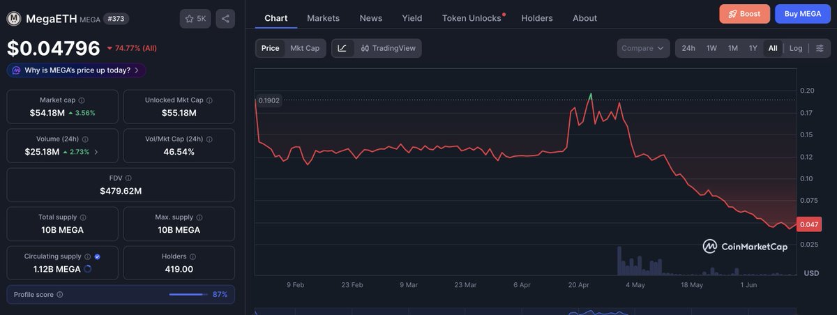Click the 46.54% Vol/Mkt Cap value
837x315 pixels.
179,151
